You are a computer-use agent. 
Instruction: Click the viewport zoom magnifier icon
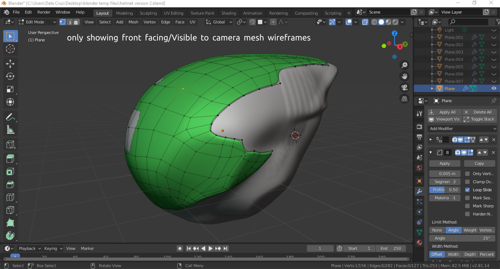click(404, 65)
